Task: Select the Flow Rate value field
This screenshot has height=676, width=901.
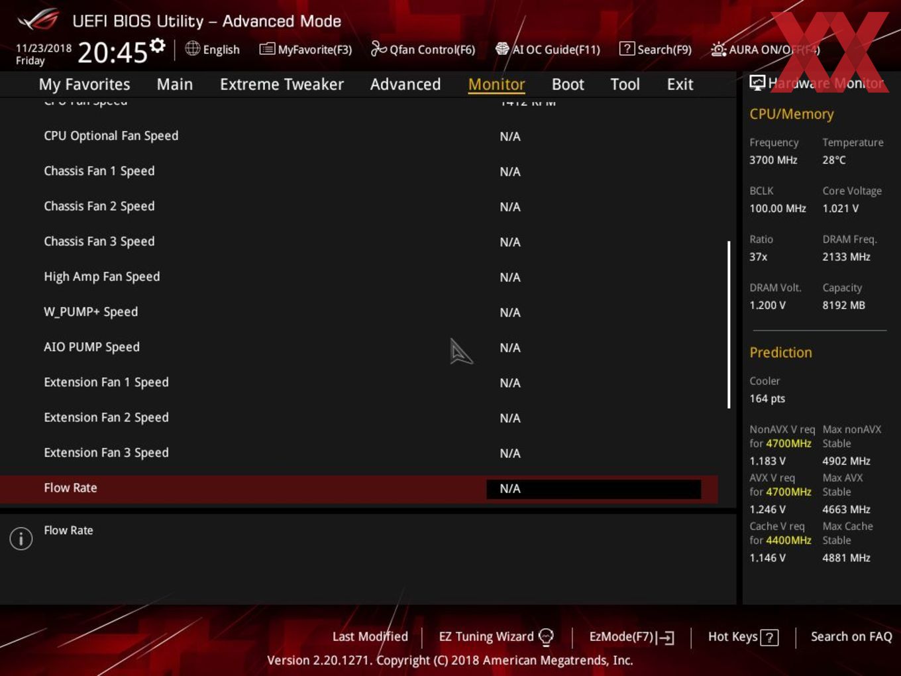Action: [x=594, y=489]
